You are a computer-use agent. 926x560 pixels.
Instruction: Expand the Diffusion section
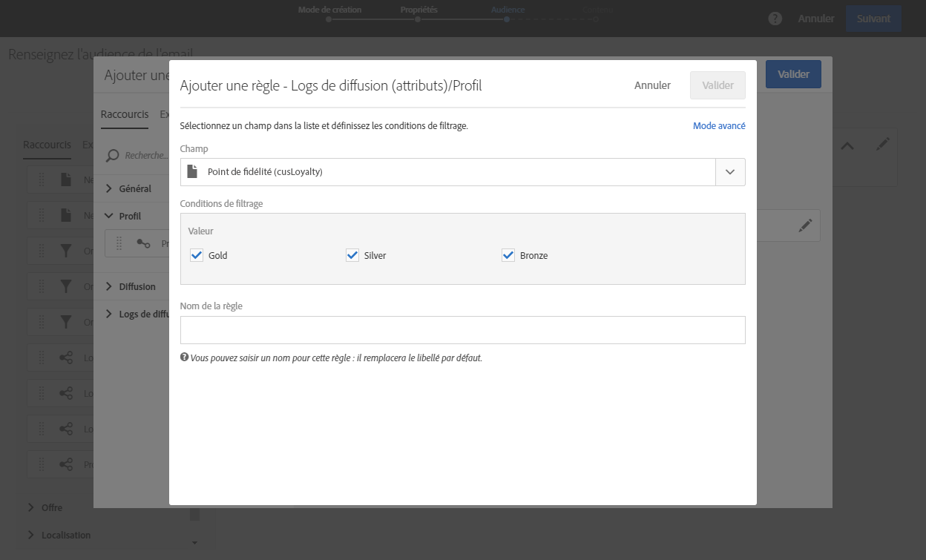point(110,286)
